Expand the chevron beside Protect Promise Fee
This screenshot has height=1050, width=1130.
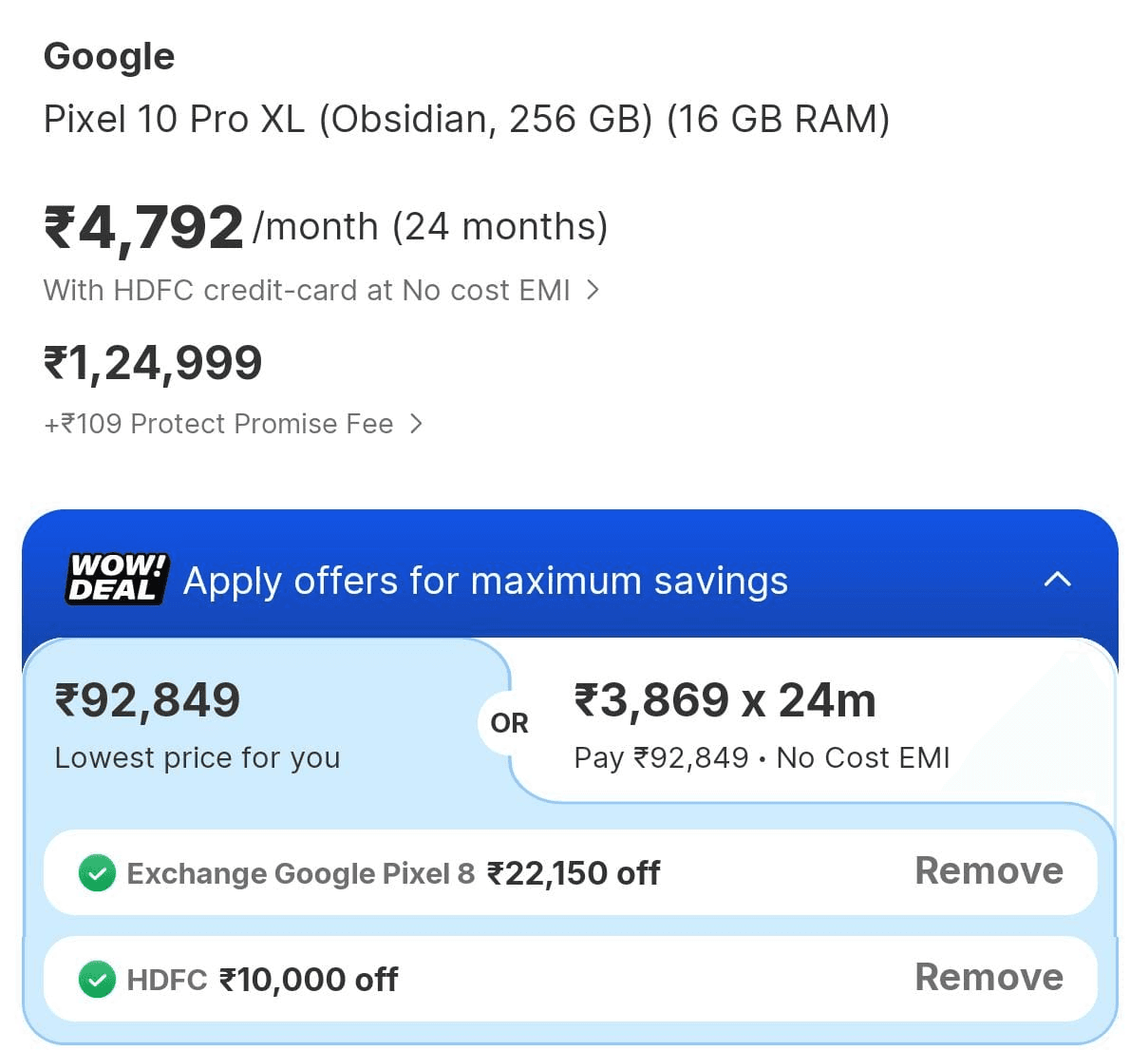coord(416,424)
